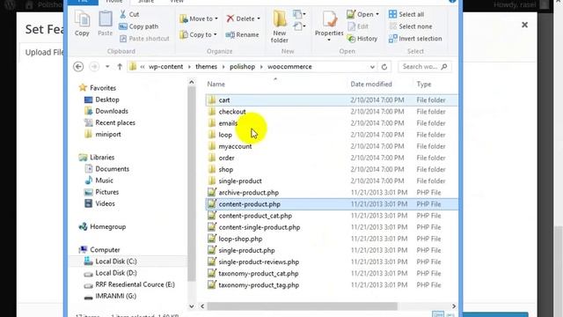Select content-product_cat.php file
563x317 pixels.
[x=331, y=216]
